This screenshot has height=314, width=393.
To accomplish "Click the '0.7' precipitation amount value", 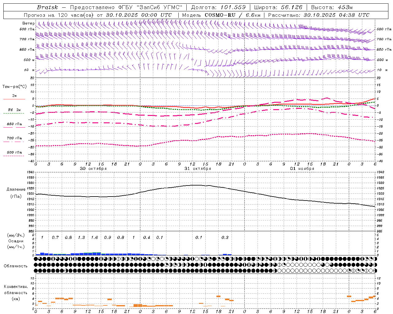I will pos(55,237).
